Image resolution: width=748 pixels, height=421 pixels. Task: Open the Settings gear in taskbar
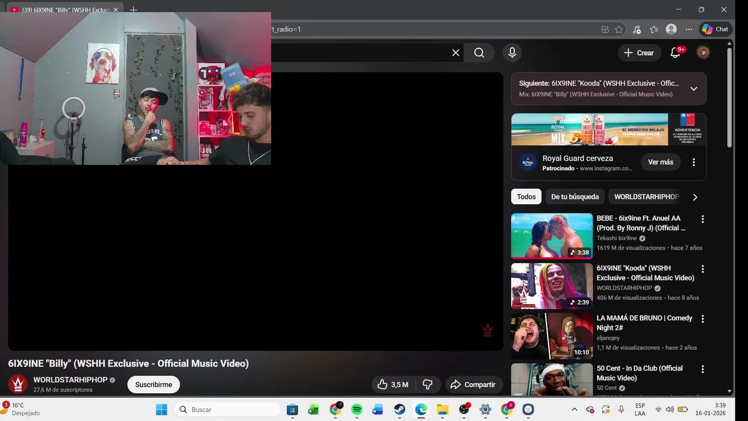coord(485,410)
